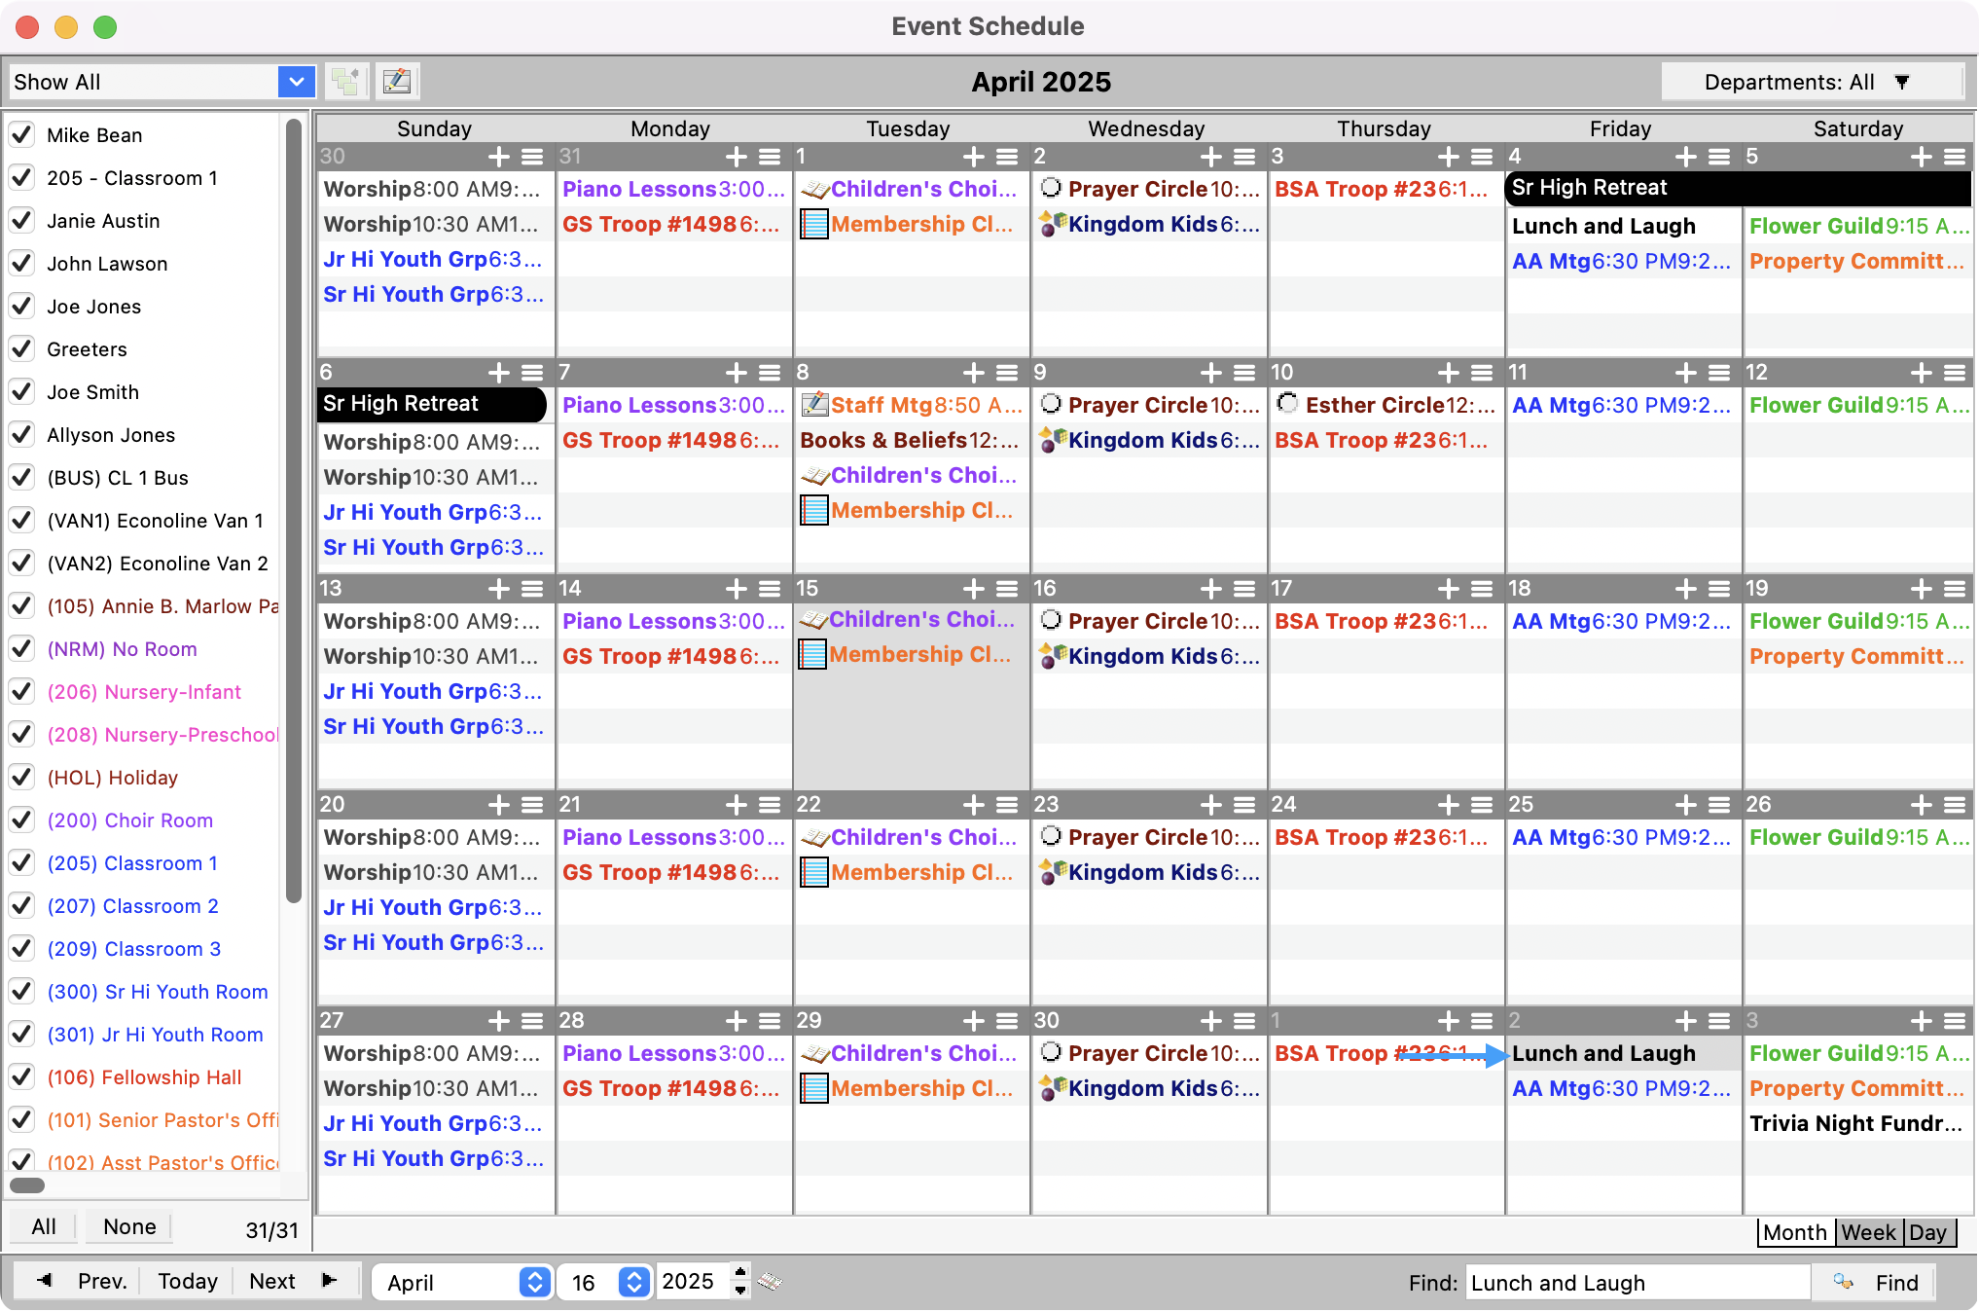The image size is (1979, 1312).
Task: Uncheck the (106) Fellowship Hall checkbox
Action: point(21,1076)
